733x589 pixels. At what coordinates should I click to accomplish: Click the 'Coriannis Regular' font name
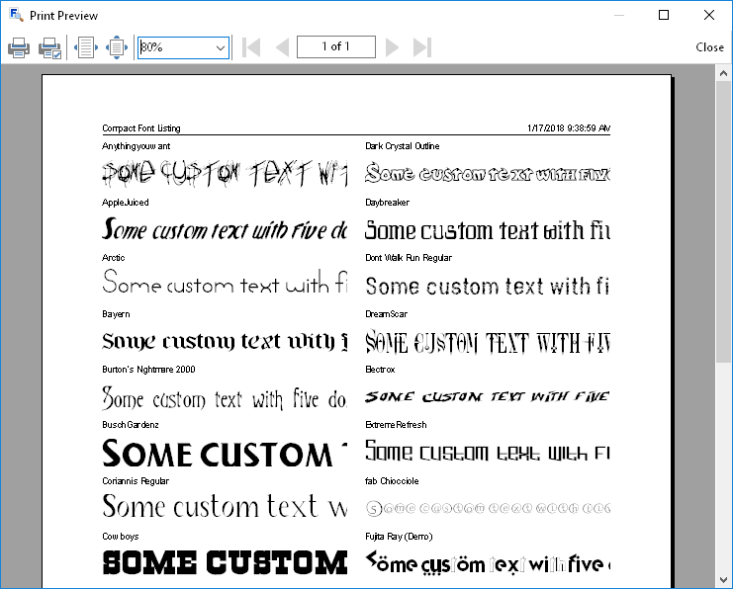(136, 480)
